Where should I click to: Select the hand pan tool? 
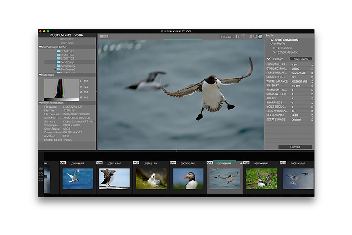coord(260,37)
